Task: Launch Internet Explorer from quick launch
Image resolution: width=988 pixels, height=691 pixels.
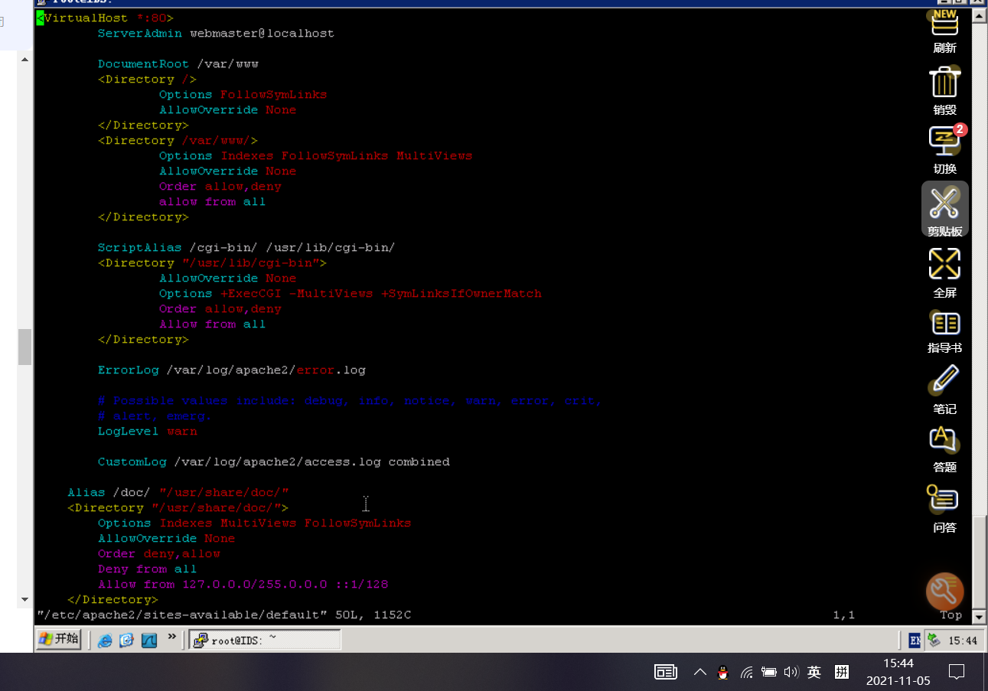Action: (105, 640)
